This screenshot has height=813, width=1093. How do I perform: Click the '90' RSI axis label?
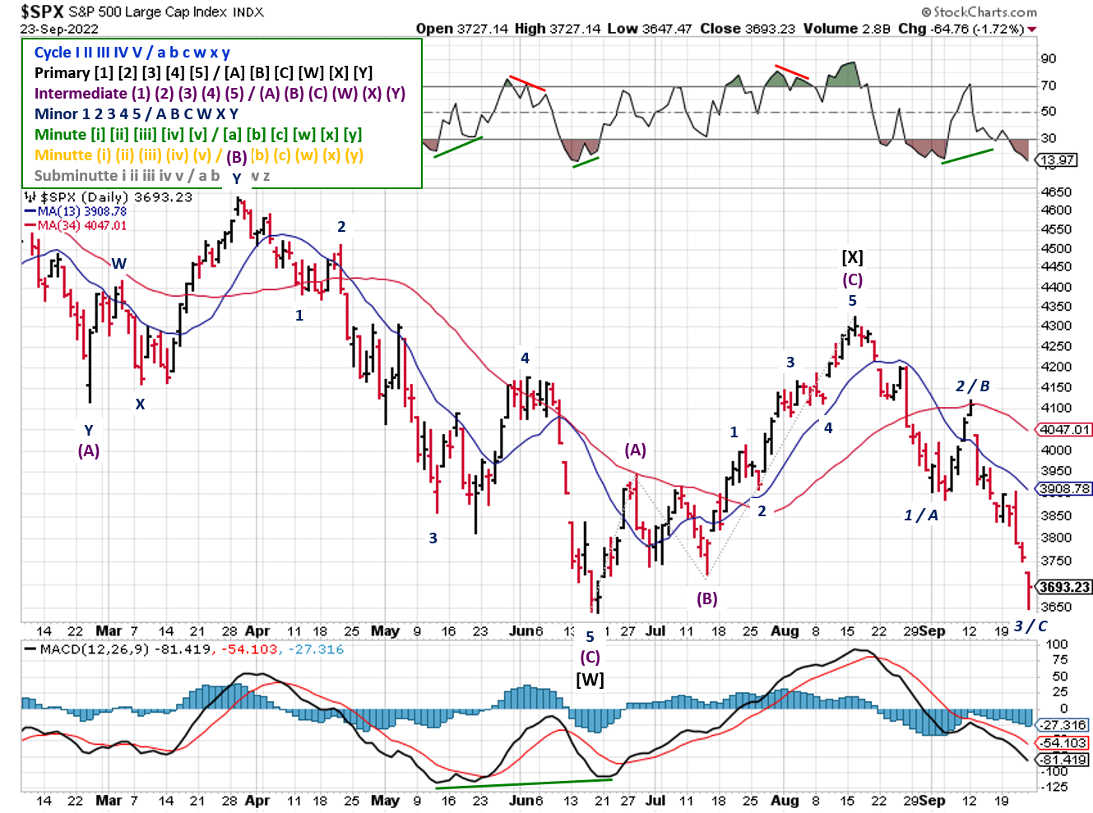pyautogui.click(x=1049, y=59)
